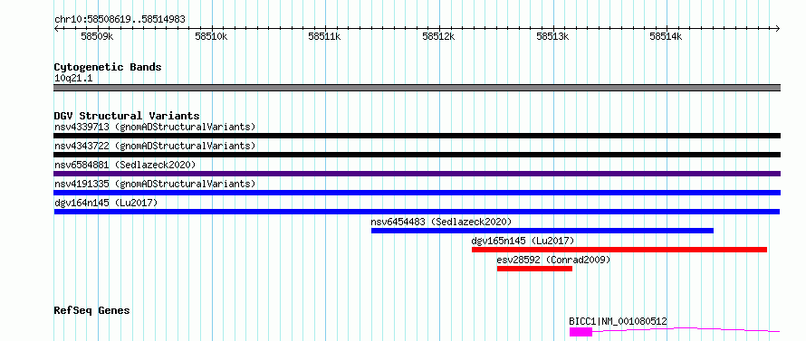Open the esv28592 (Conrad2009) label
The width and height of the screenshot is (806, 341).
coord(553,260)
